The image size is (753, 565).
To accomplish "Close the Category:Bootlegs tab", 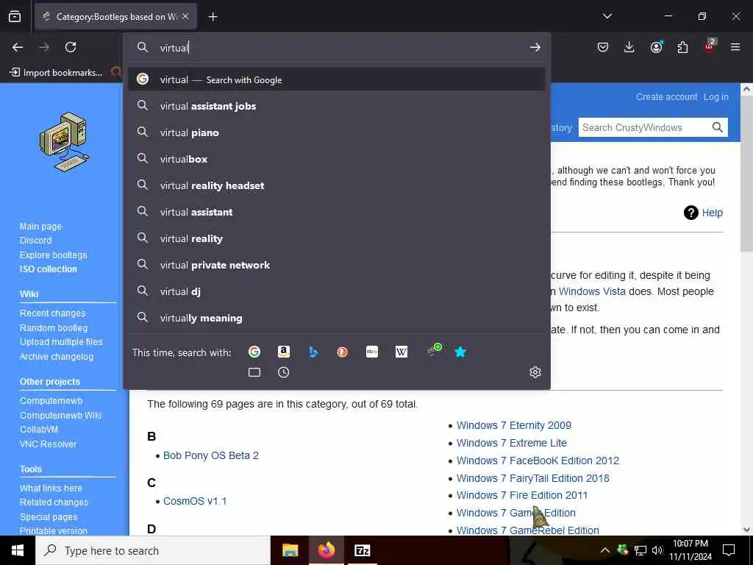I will pyautogui.click(x=185, y=16).
